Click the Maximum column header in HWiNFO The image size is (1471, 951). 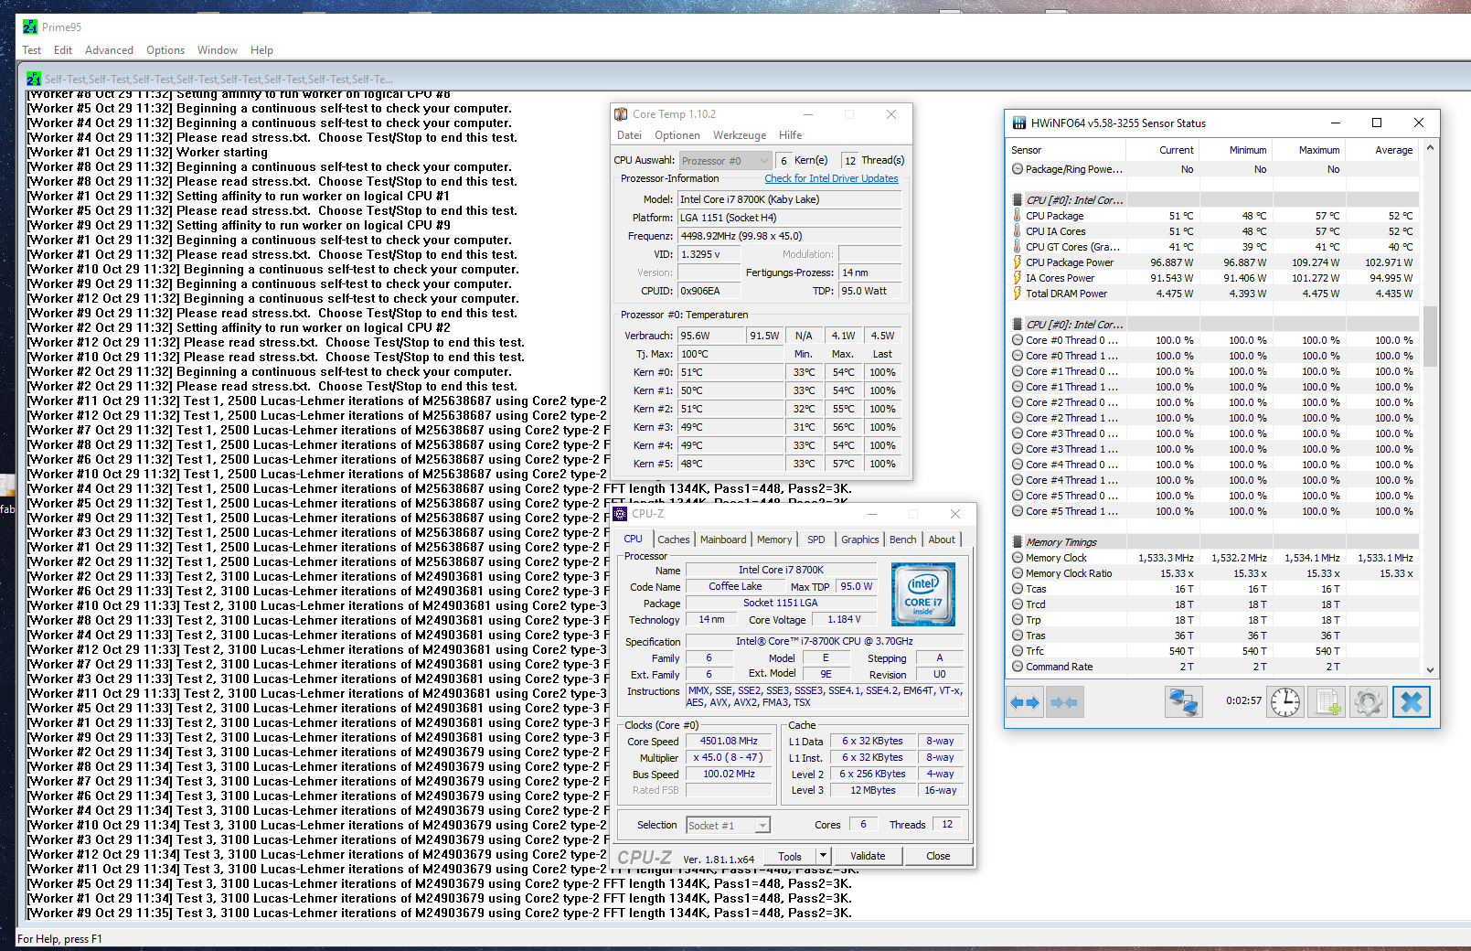(x=1309, y=150)
